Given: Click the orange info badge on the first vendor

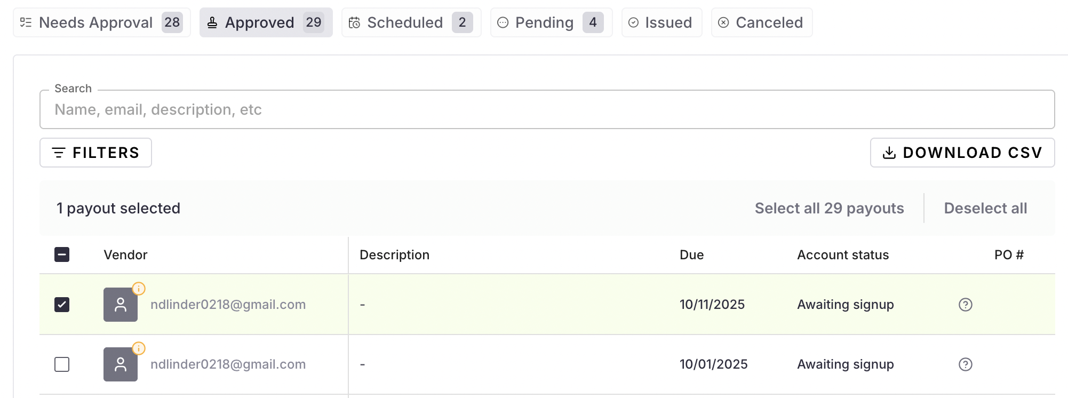Looking at the screenshot, I should pos(139,289).
